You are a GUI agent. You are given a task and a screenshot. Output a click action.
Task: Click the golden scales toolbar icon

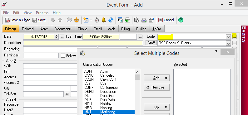pos(77,20)
